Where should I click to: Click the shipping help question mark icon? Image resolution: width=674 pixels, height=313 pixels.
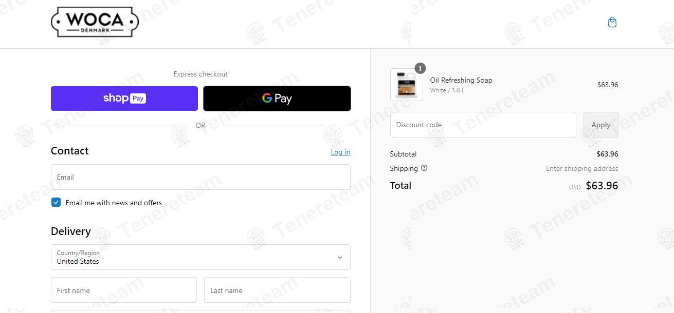424,168
